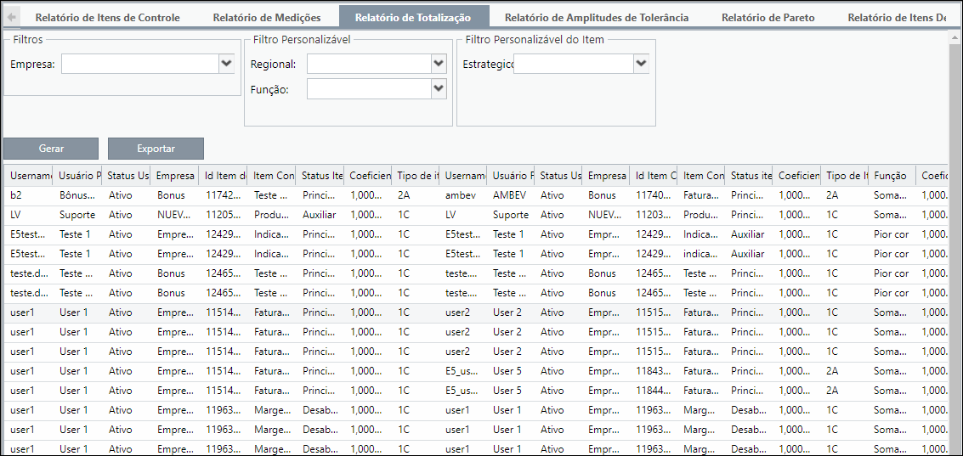The height and width of the screenshot is (456, 963).
Task: Click the back arrow beside the tabs
Action: (12, 16)
